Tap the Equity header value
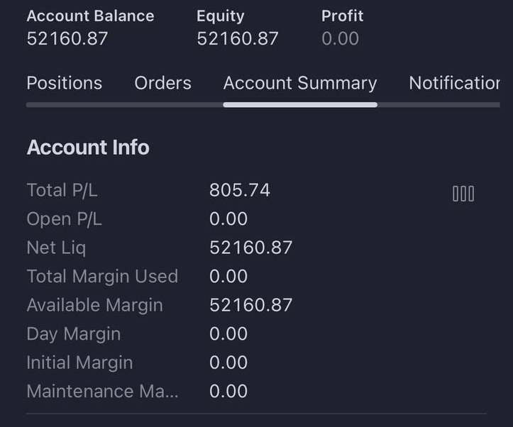The image size is (513, 427). click(x=238, y=38)
